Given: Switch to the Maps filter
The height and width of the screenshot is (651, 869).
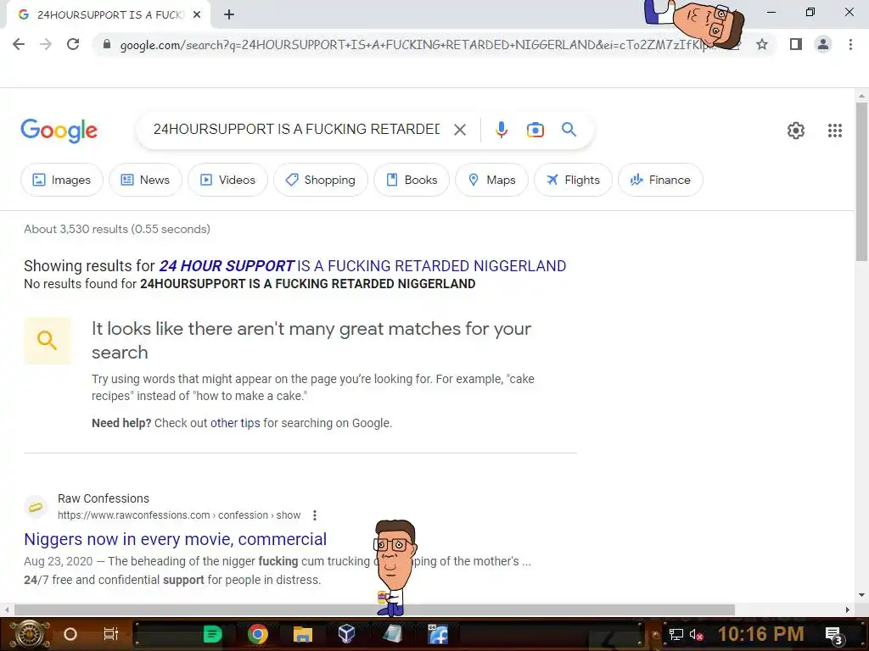Looking at the screenshot, I should click(x=492, y=180).
